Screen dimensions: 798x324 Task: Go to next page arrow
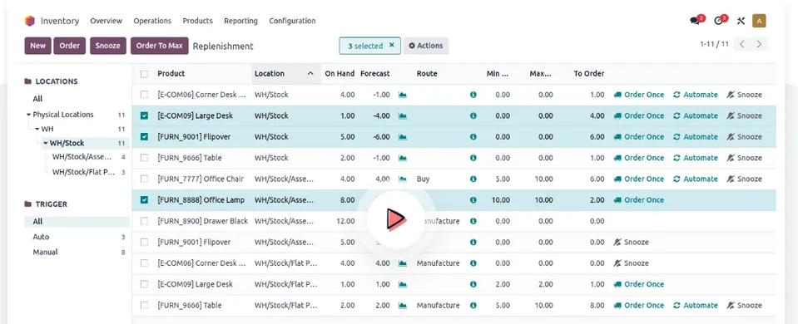pos(759,44)
